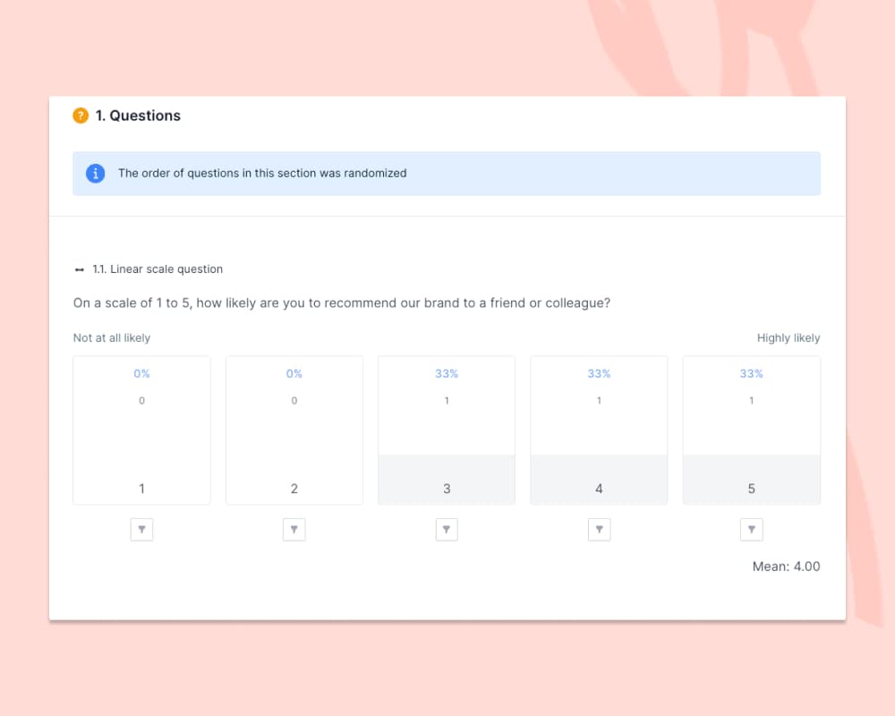895x716 pixels.
Task: Select the rating 2 result card
Action: (x=294, y=430)
